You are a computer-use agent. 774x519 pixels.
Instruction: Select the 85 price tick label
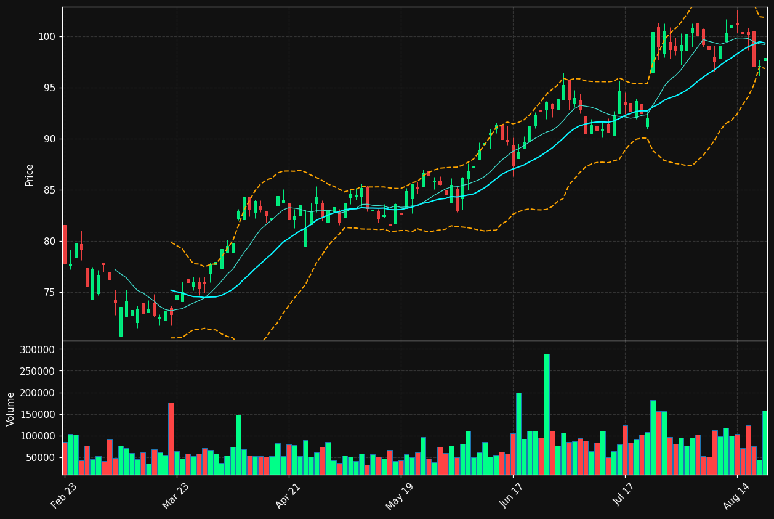pos(49,190)
